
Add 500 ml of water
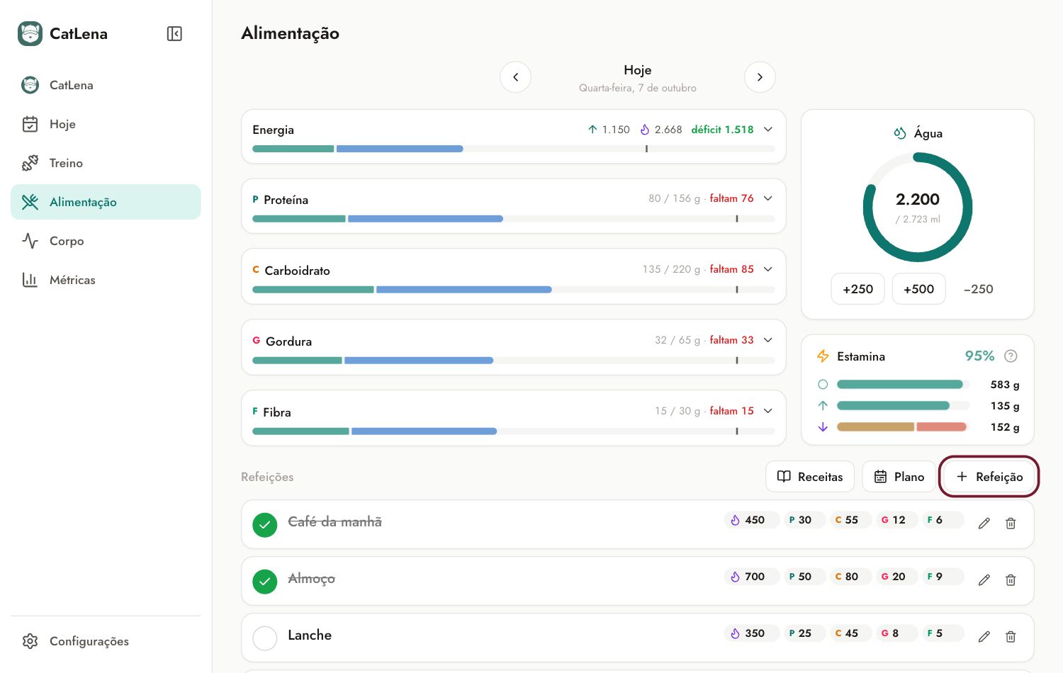click(918, 289)
